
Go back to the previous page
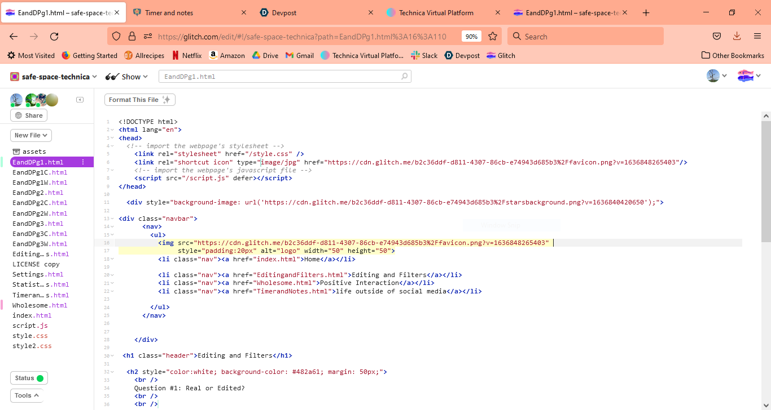click(14, 36)
